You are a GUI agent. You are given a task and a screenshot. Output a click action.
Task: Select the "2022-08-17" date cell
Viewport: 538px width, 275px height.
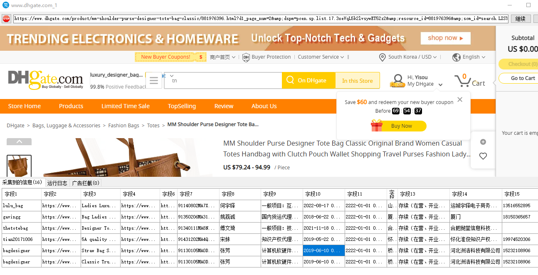coord(324,206)
